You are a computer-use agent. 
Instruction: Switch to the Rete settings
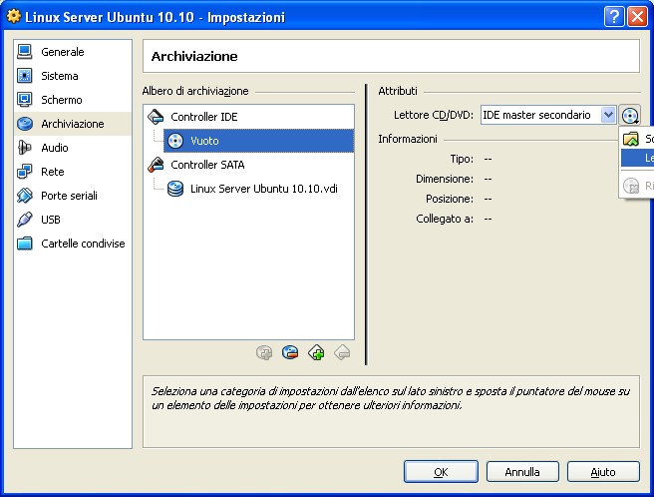pyautogui.click(x=73, y=172)
